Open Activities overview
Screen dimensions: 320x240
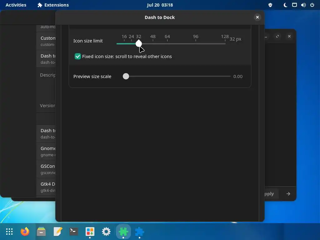pyautogui.click(x=16, y=5)
